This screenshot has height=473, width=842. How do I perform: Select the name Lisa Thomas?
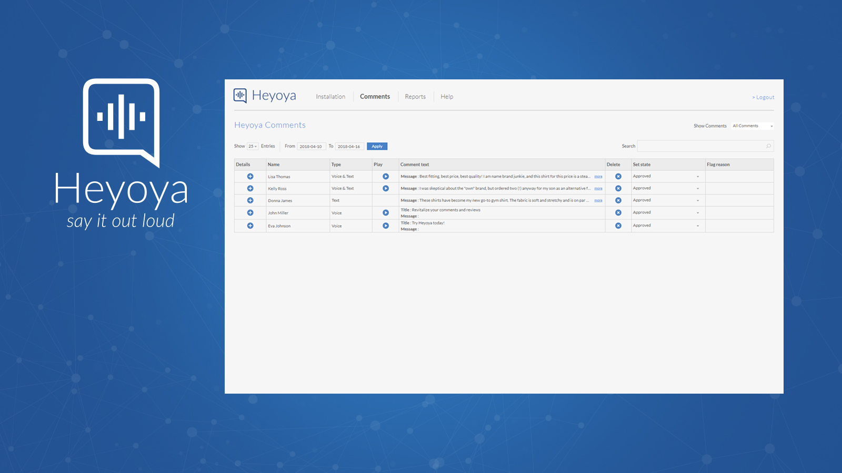coord(279,177)
